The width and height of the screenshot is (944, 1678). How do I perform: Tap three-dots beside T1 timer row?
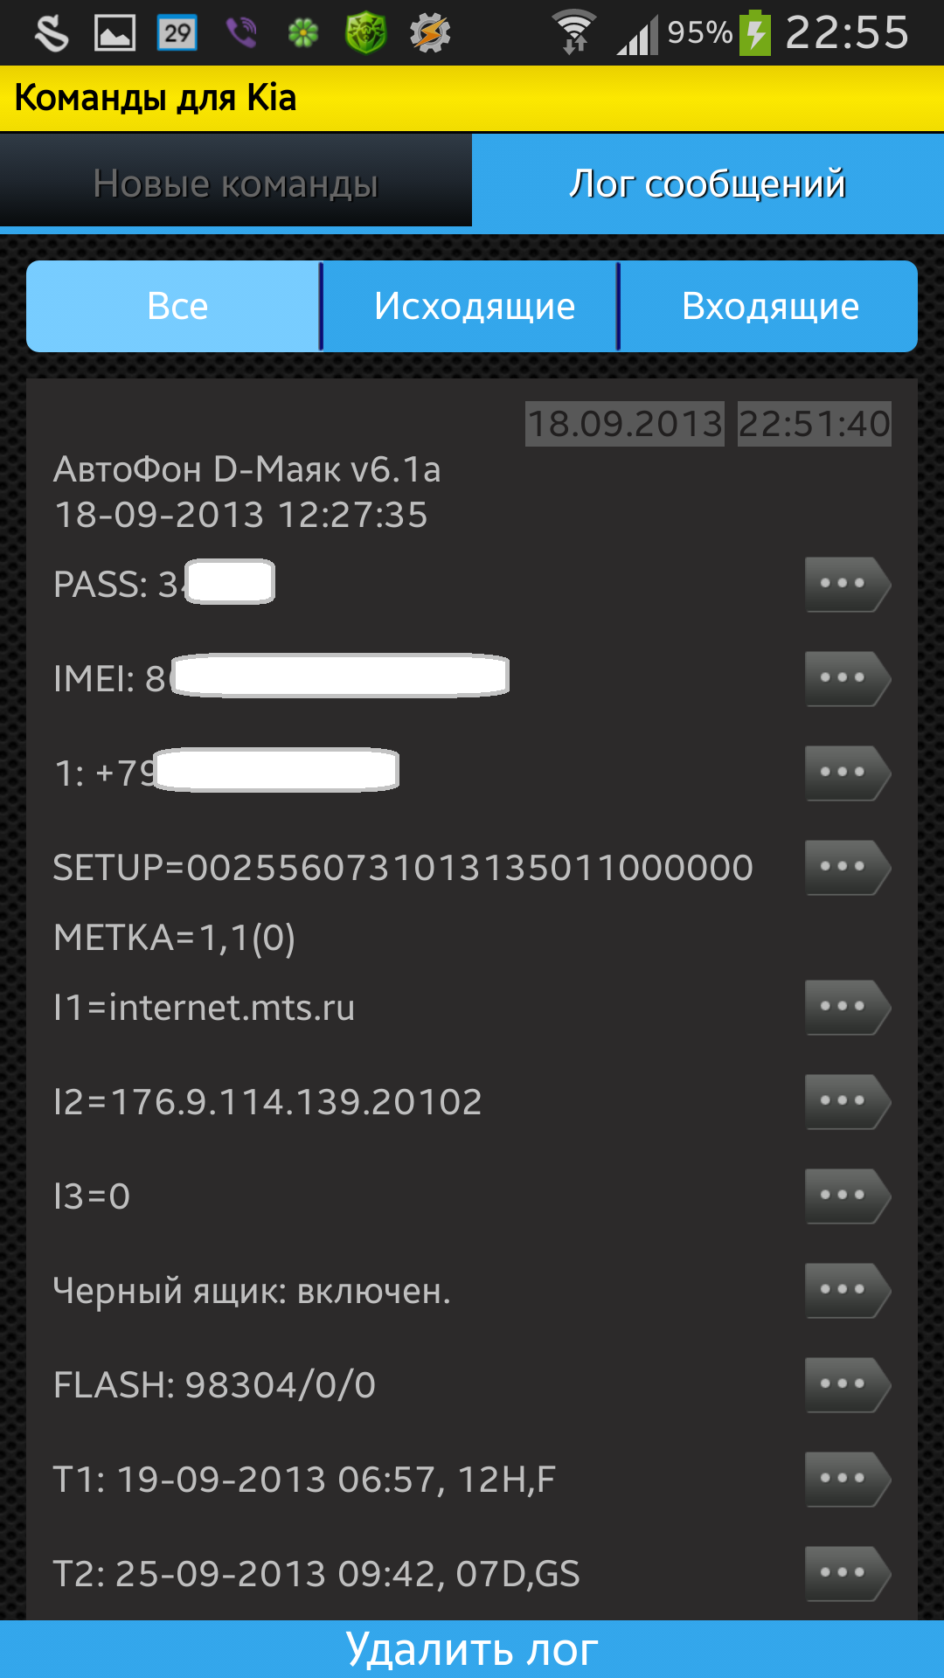point(846,1479)
